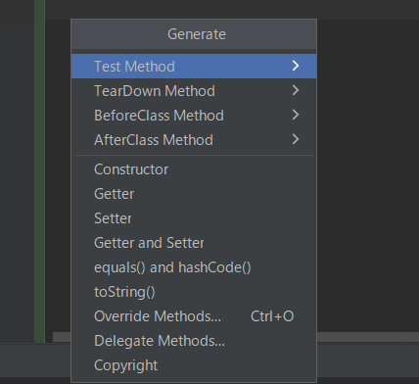This screenshot has width=419, height=384.
Task: Insert Copyright notice
Action: (194, 365)
